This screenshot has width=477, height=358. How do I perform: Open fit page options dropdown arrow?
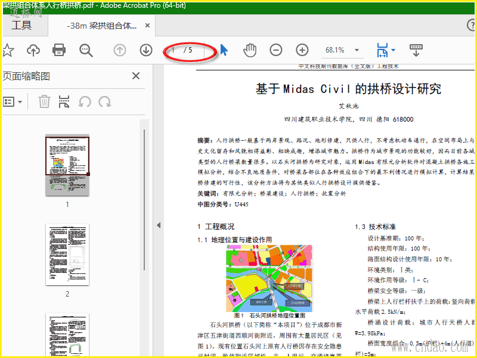[393, 50]
